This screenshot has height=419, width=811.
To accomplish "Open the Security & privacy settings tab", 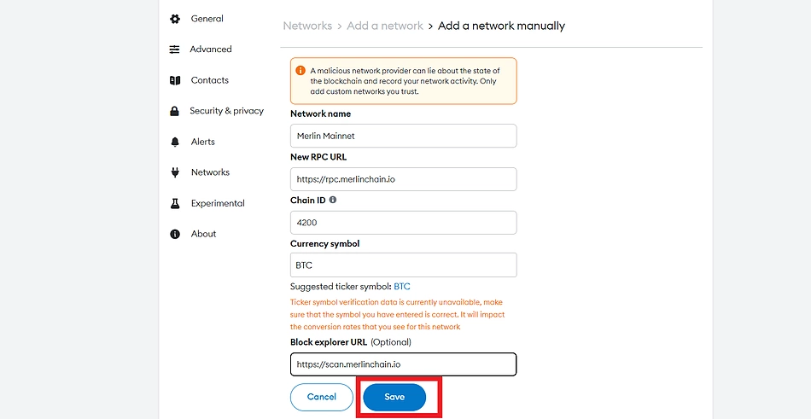I will coord(226,111).
